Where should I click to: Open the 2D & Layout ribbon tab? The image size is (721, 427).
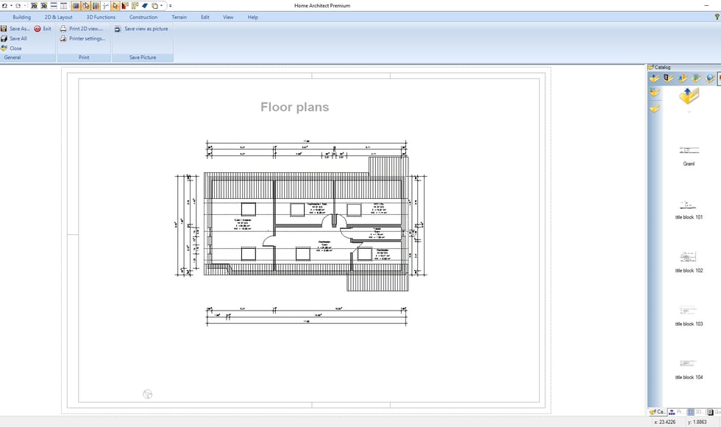(x=58, y=17)
